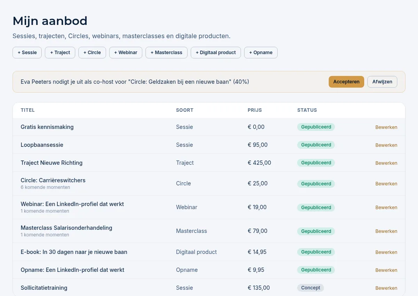Edit the E-book digital product
Viewport: 418px width, 296px height.
pyautogui.click(x=386, y=252)
